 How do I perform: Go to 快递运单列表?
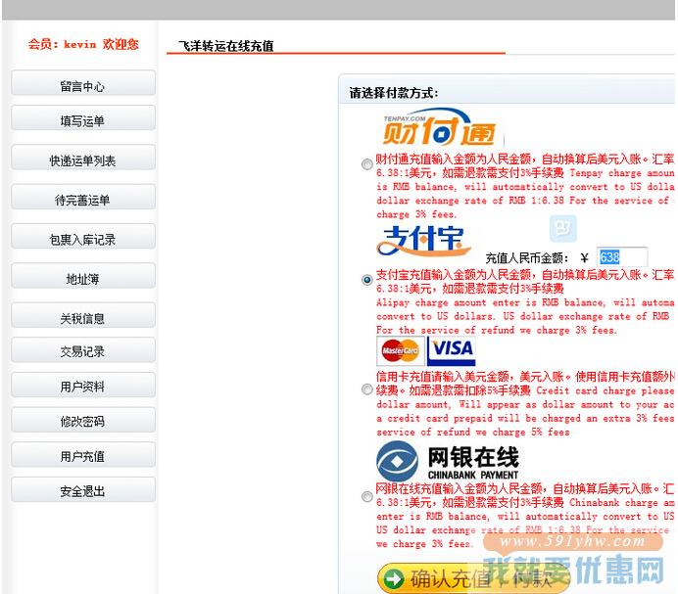[83, 157]
